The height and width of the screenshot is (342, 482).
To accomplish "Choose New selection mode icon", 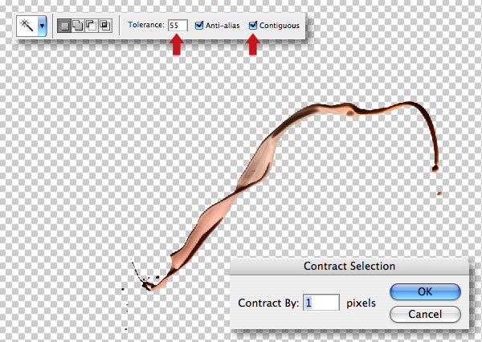I will click(64, 26).
